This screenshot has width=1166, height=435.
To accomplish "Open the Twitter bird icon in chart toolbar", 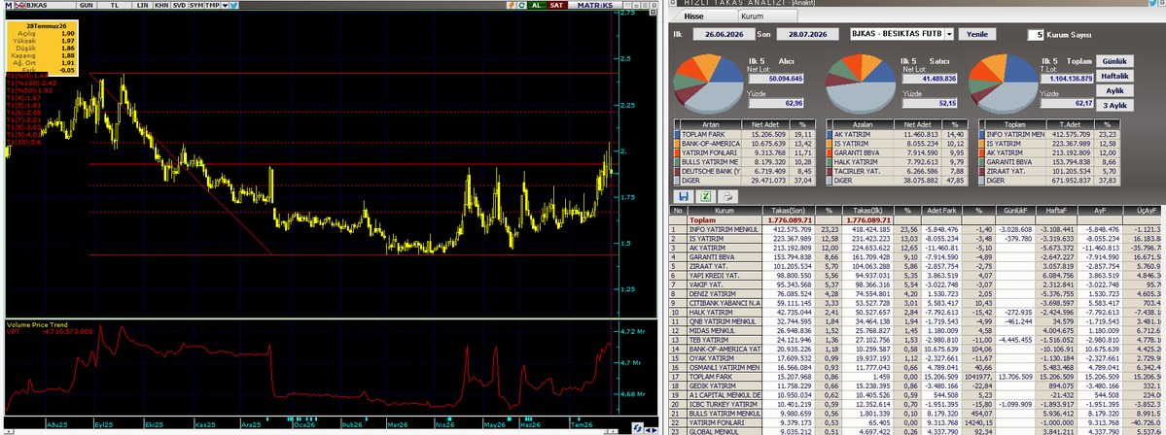I will click(233, 5).
